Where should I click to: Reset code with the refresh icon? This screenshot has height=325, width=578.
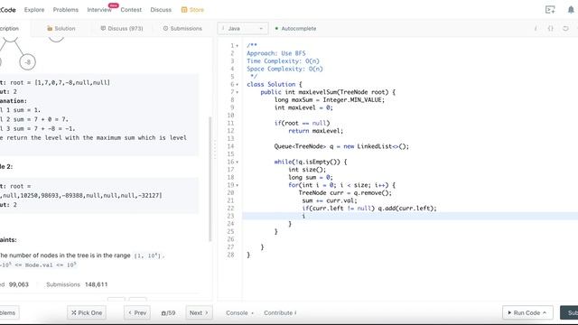pos(565,28)
